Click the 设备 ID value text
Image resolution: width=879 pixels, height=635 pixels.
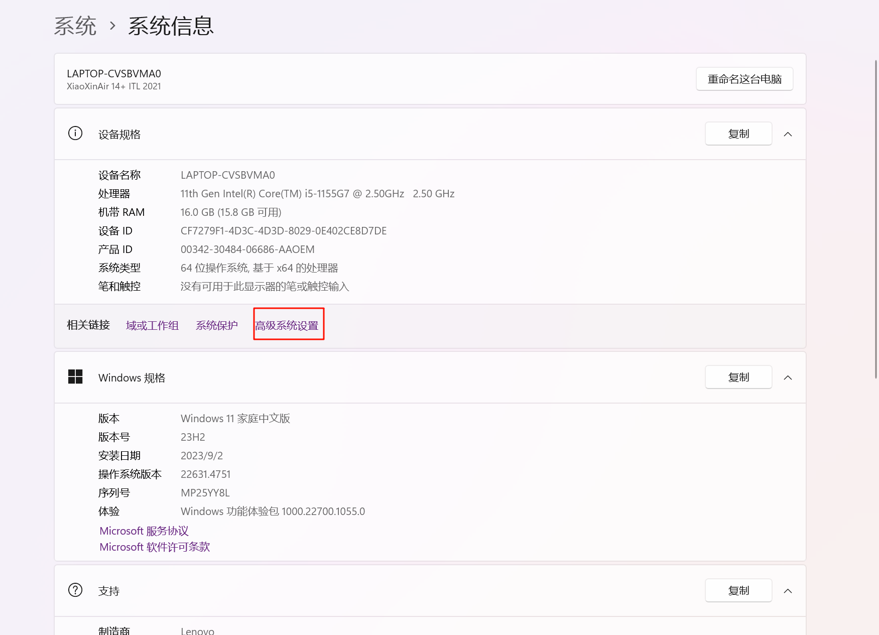(284, 231)
